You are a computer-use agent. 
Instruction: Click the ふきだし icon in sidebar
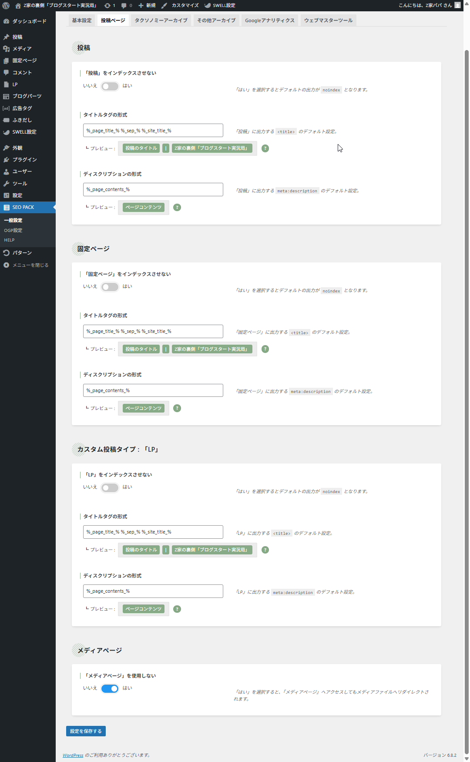coord(6,120)
